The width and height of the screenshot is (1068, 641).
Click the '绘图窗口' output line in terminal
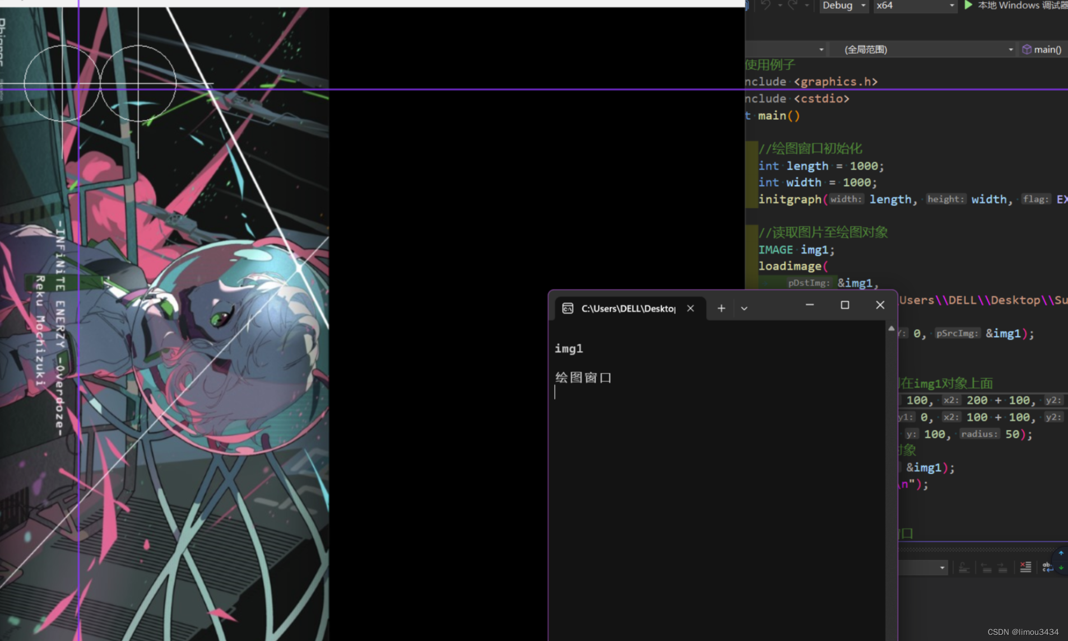[583, 378]
